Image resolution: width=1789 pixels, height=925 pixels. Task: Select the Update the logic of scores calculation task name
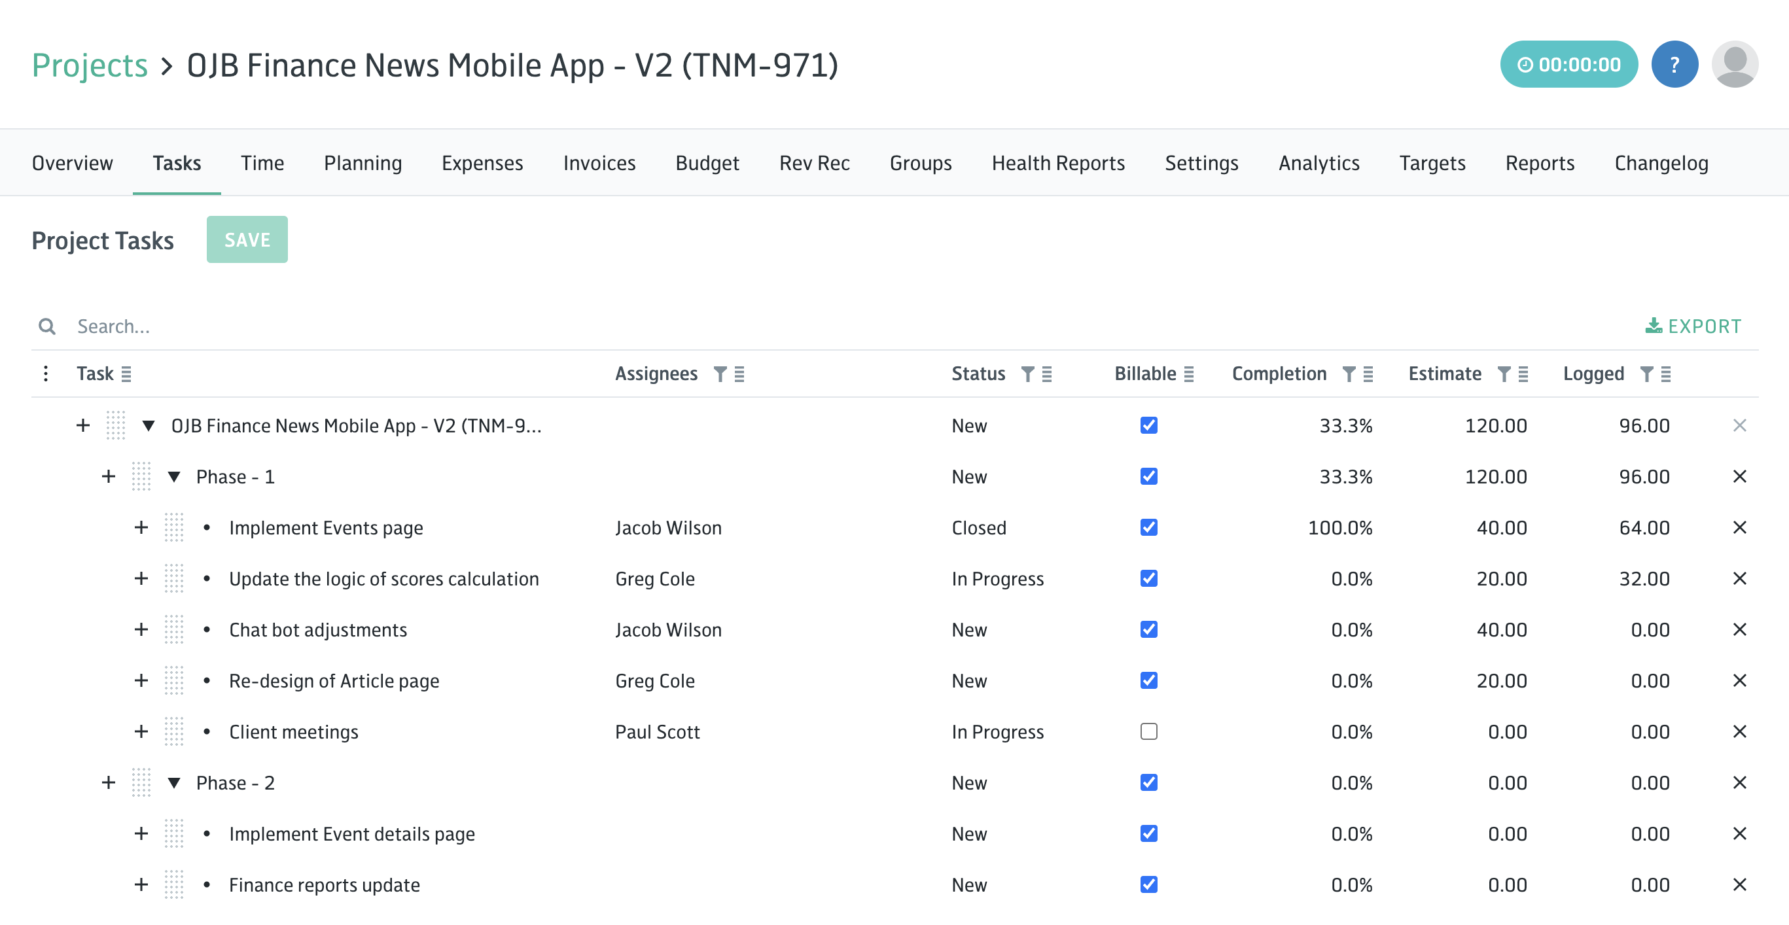(383, 578)
